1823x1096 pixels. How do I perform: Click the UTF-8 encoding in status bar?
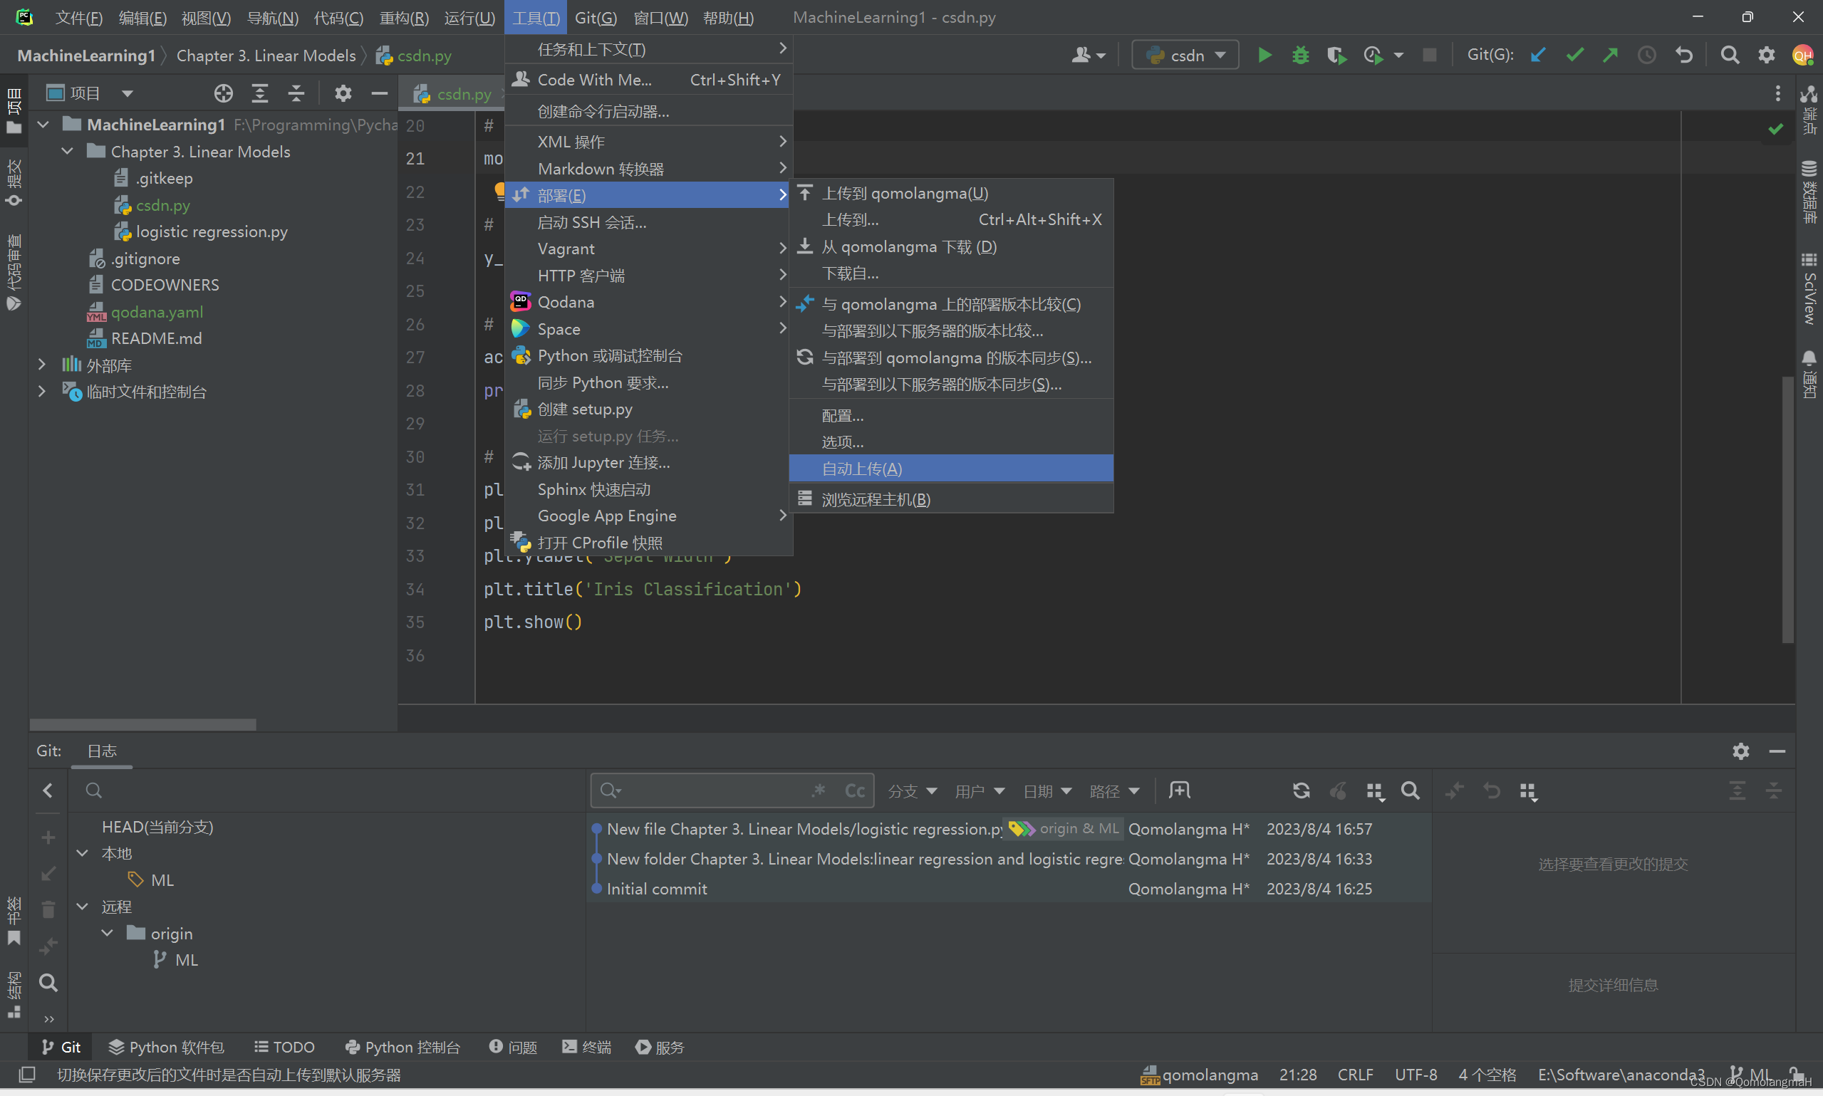(x=1416, y=1075)
